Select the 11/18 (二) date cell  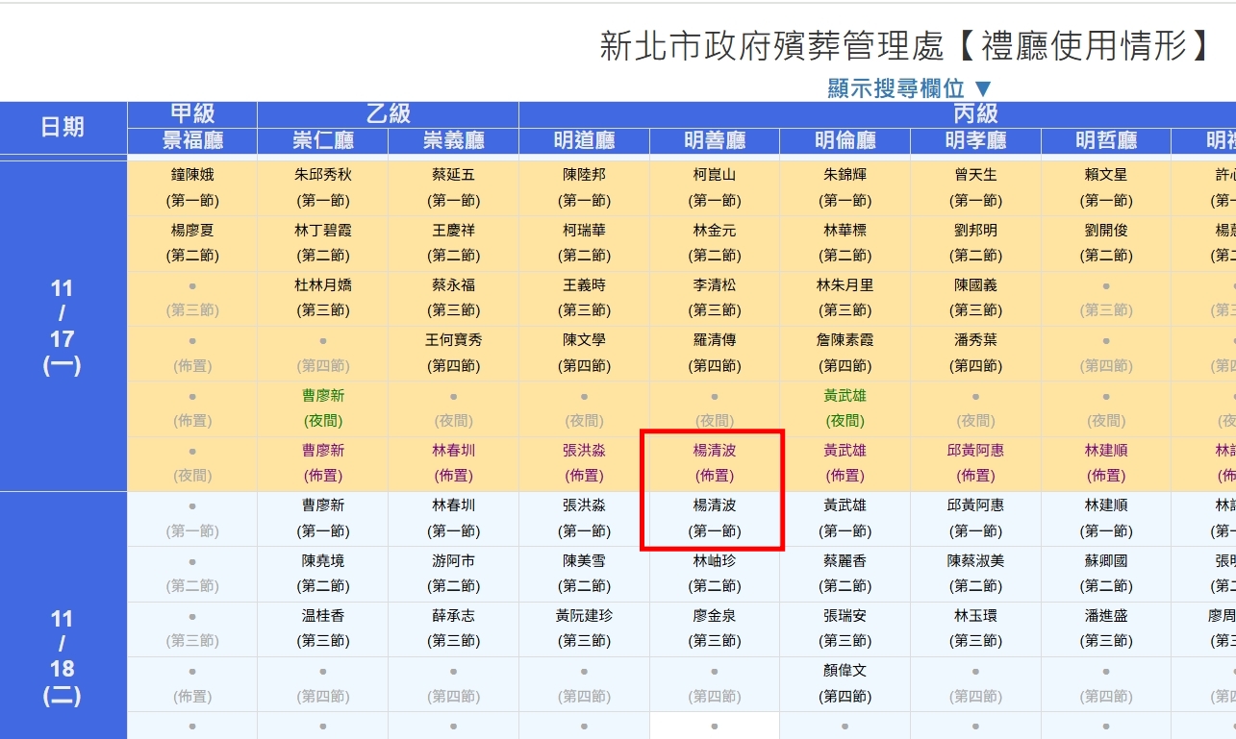pyautogui.click(x=63, y=656)
